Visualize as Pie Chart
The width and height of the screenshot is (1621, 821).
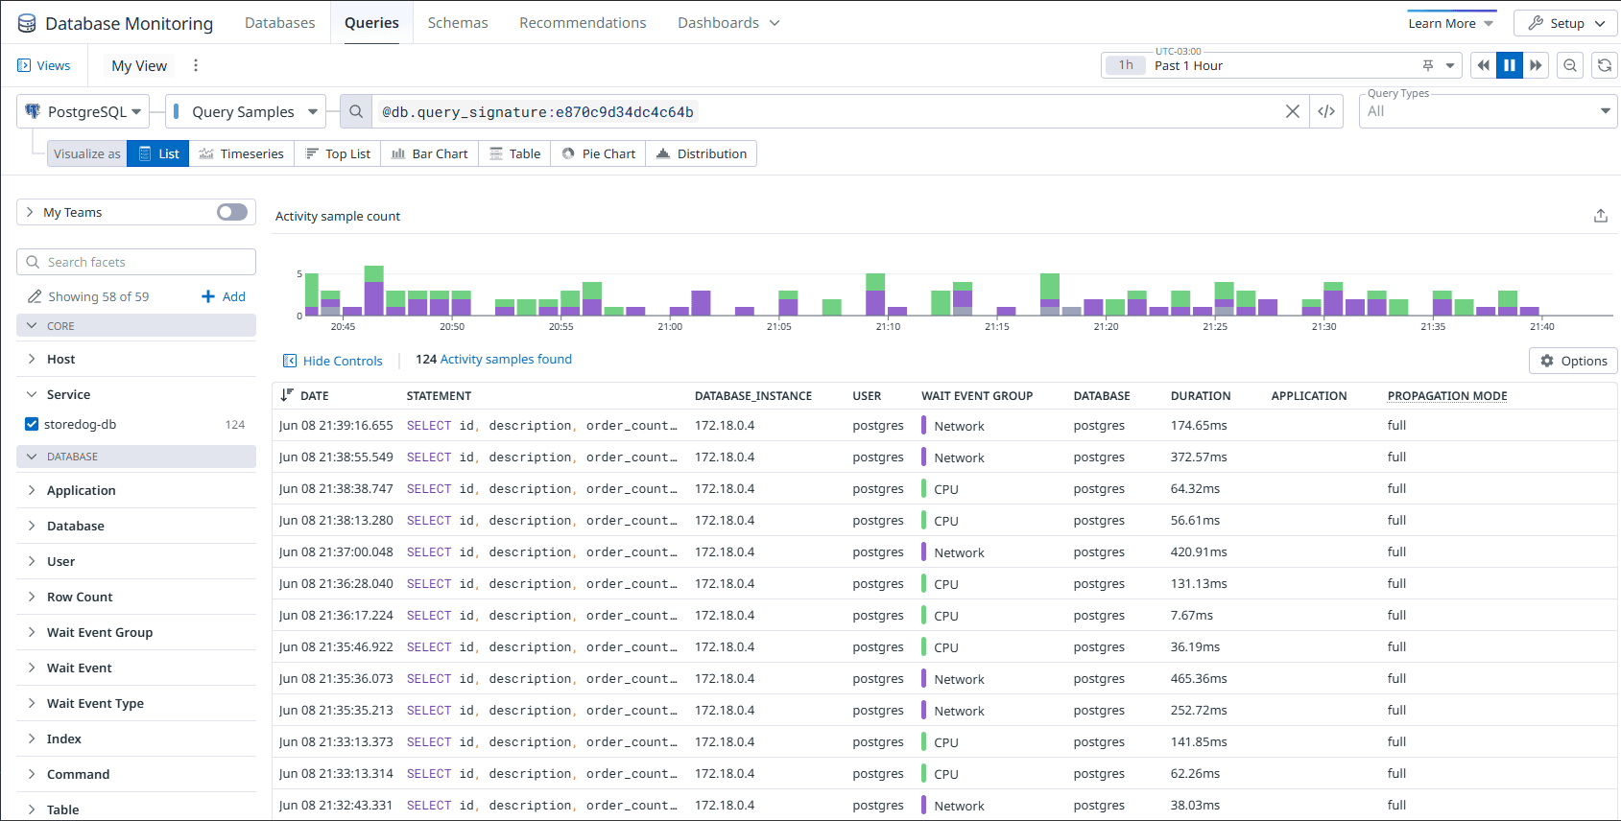(x=599, y=153)
